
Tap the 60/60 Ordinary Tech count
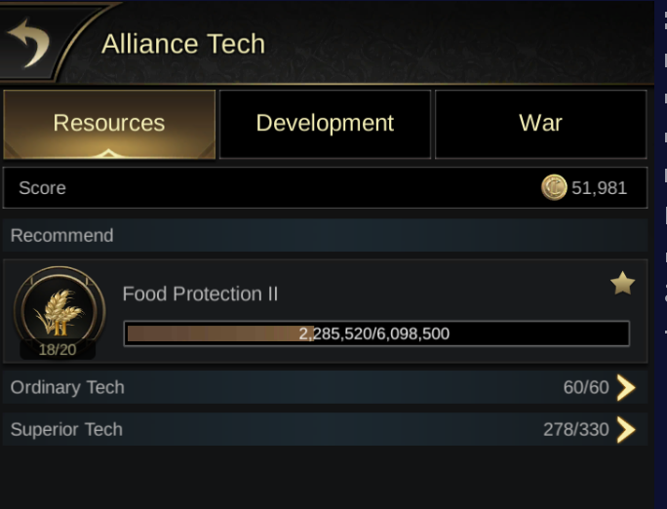tap(586, 387)
